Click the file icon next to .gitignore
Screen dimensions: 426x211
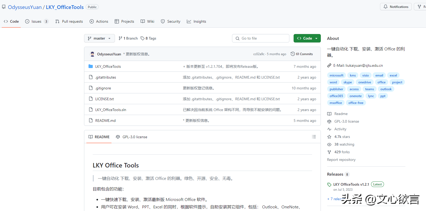coord(91,88)
